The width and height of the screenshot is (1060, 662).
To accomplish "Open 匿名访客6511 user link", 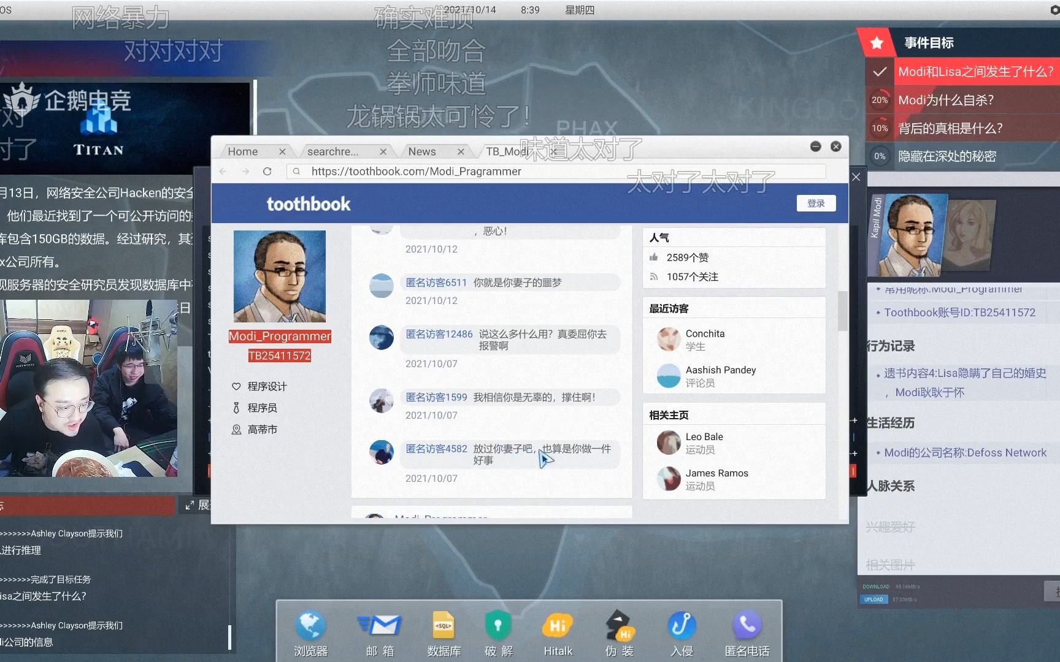I will tap(436, 283).
